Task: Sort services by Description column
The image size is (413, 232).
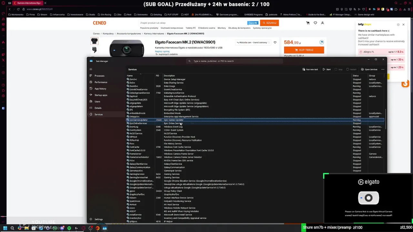Action: (x=257, y=75)
